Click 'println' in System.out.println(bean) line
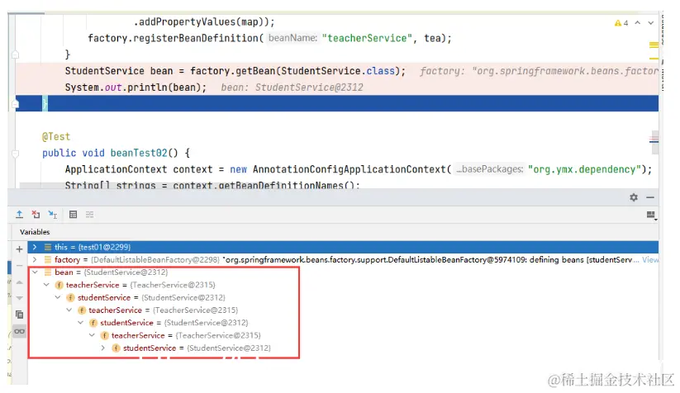The width and height of the screenshot is (680, 393). point(147,88)
